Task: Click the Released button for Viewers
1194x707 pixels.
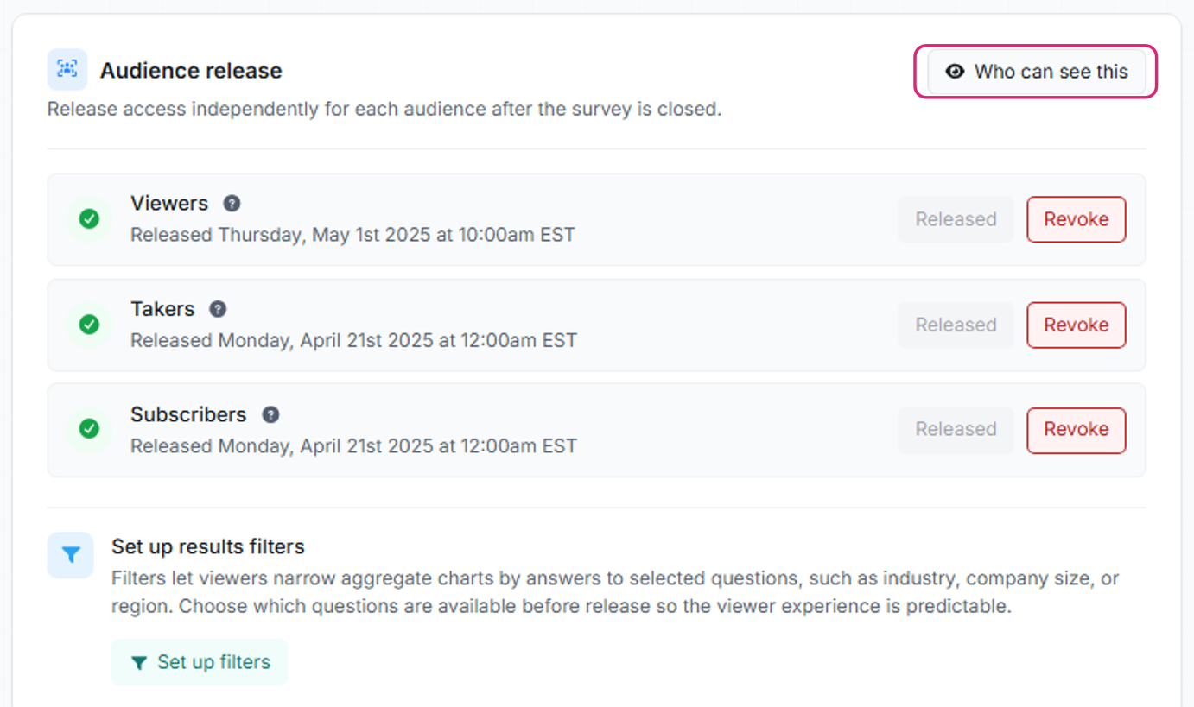Action: tap(956, 219)
